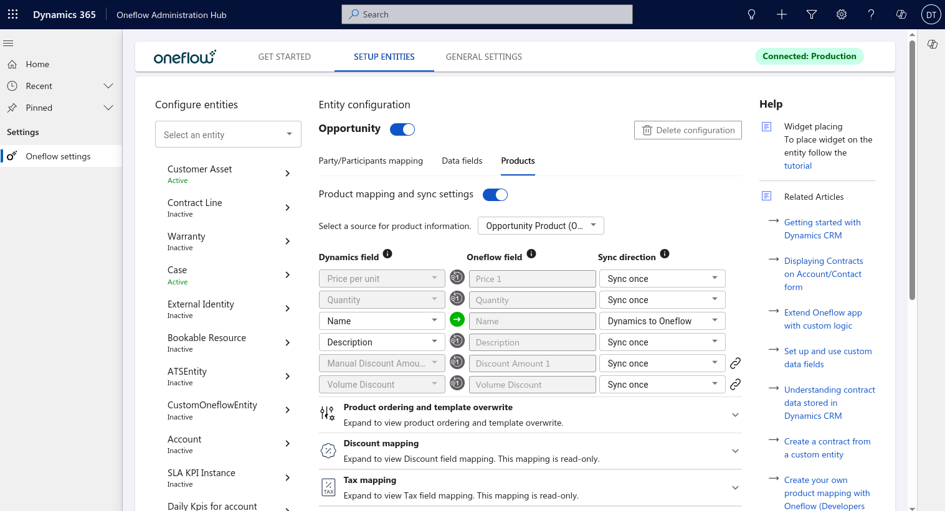The width and height of the screenshot is (945, 511).
Task: Open Create a contract from a custom entity link
Action: [x=827, y=448]
